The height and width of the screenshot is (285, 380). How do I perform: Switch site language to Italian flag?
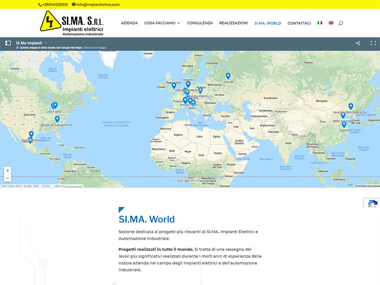pyautogui.click(x=320, y=23)
